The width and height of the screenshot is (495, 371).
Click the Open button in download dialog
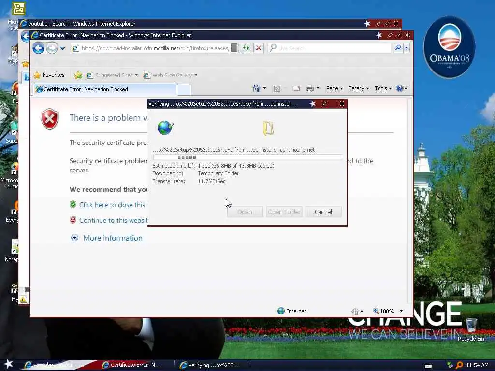pyautogui.click(x=245, y=212)
